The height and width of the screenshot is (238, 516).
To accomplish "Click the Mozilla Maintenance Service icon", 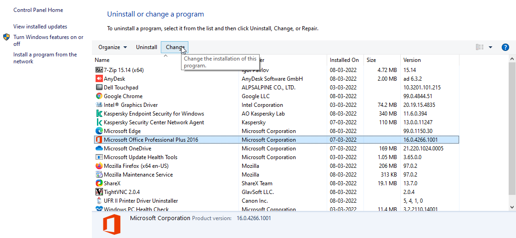I will tap(99, 174).
